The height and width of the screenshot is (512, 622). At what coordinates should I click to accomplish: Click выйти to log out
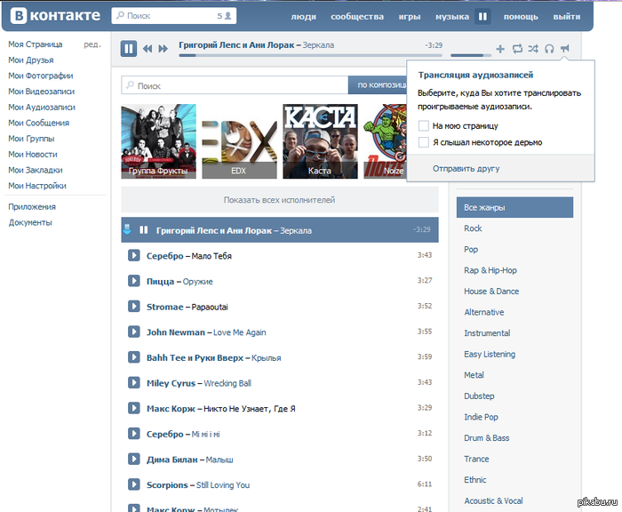567,17
